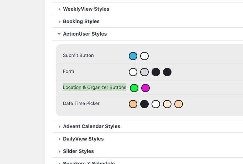Expand the Advent Calendar Styles section
243x164 pixels.
click(x=91, y=126)
